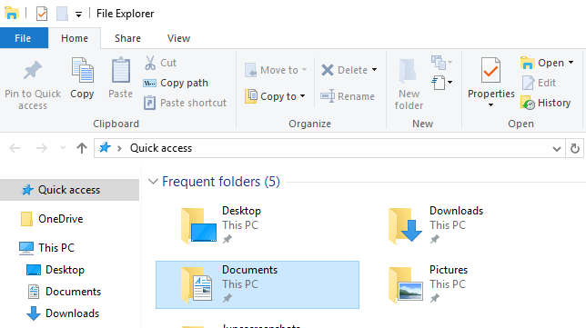Select Quick access in navigation pane
Screen dimensions: 586x328
(69, 190)
